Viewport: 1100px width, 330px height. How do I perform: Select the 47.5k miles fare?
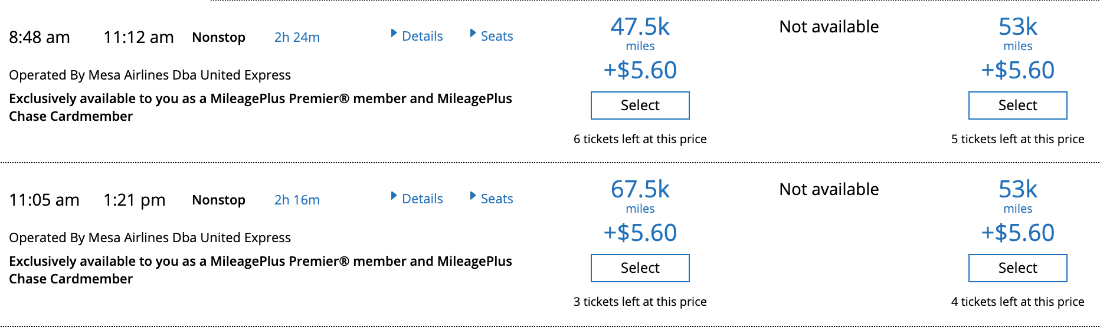pos(640,105)
